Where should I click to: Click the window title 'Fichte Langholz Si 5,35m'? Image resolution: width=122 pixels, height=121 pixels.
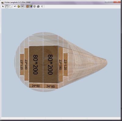click(x=15, y=2)
